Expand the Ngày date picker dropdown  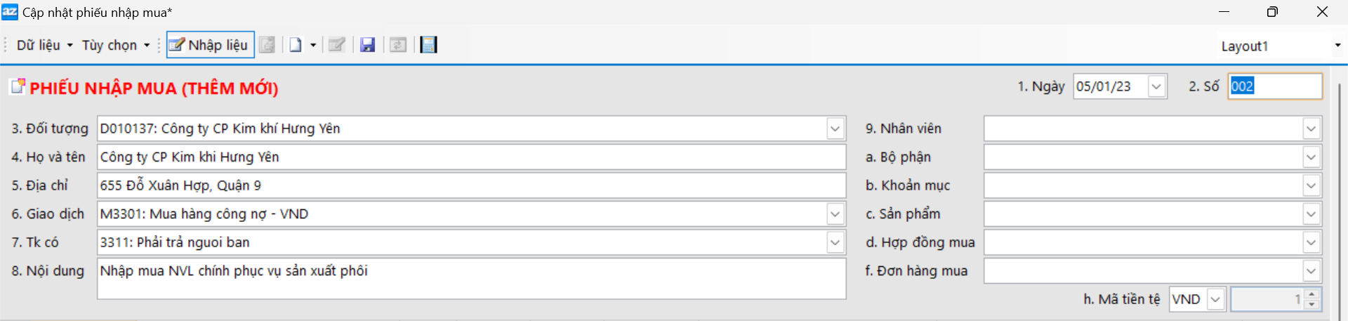click(1156, 86)
